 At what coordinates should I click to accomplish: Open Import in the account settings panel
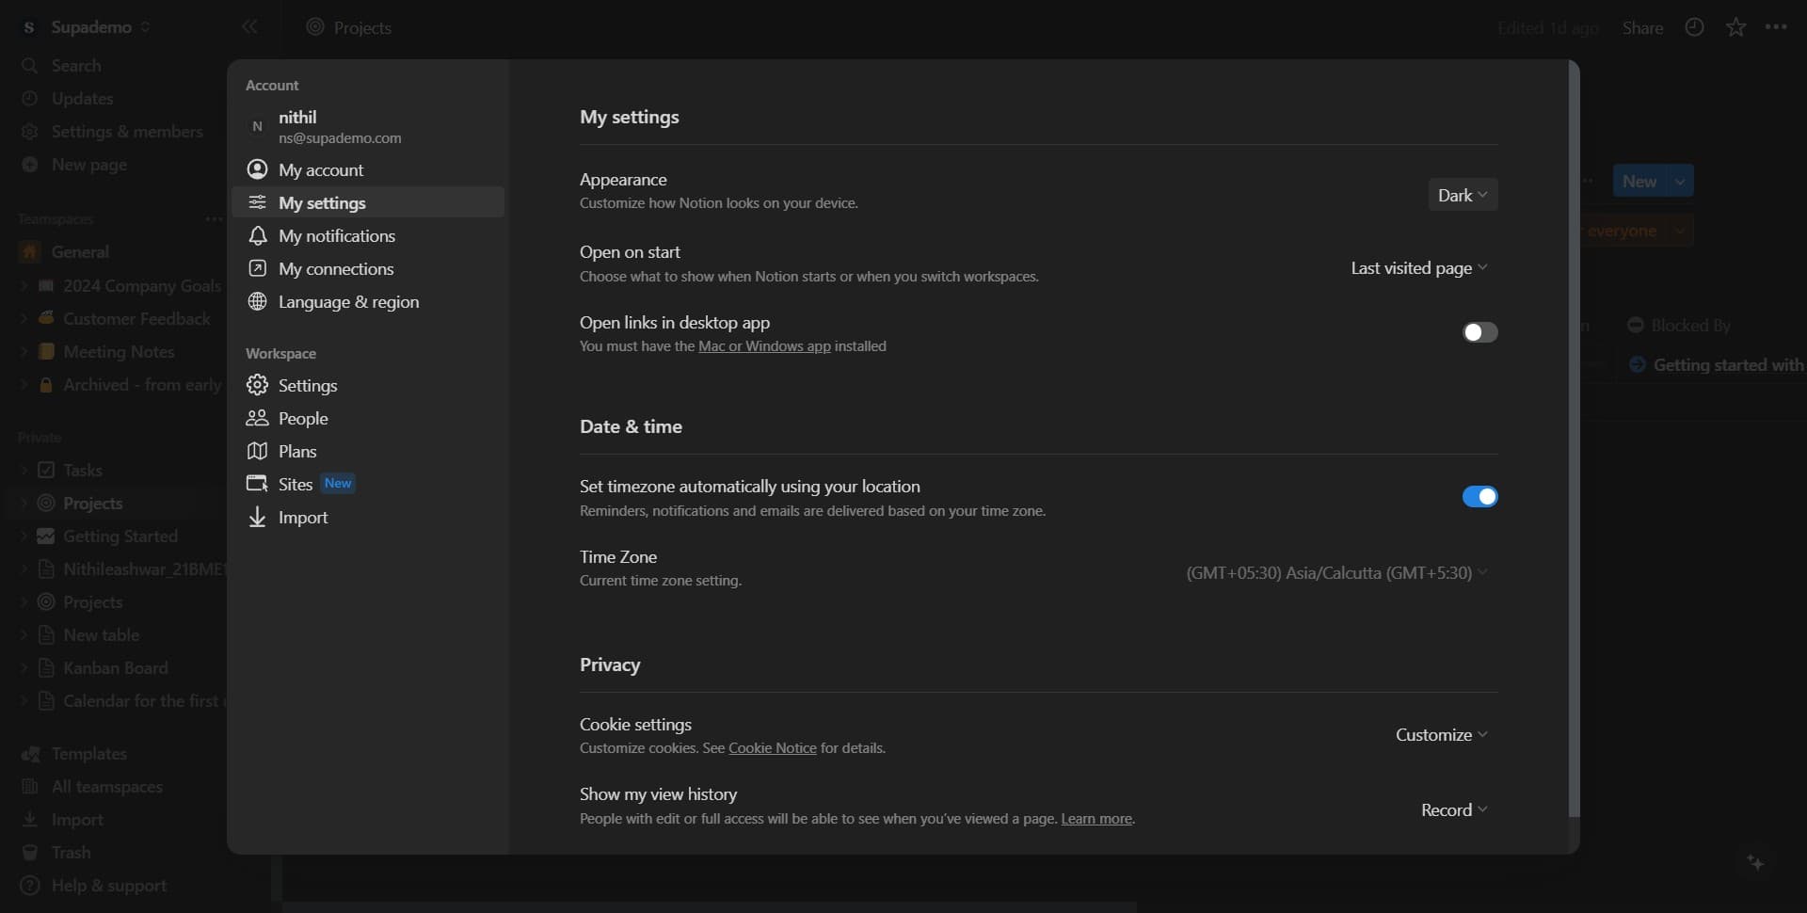[302, 517]
